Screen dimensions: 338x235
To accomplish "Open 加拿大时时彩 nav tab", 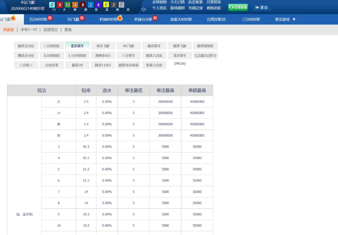I will click(x=181, y=20).
